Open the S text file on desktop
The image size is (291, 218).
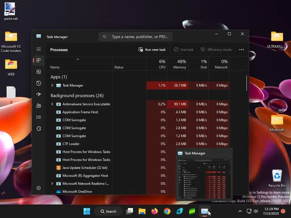(x=11, y=95)
